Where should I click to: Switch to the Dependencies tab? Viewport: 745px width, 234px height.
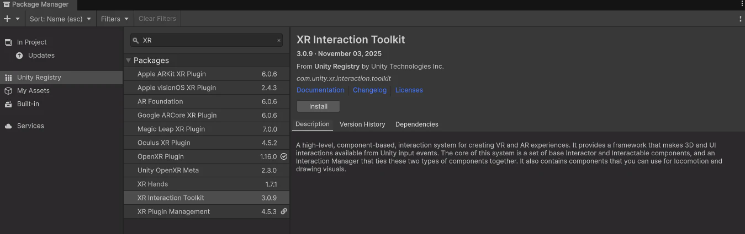point(417,124)
